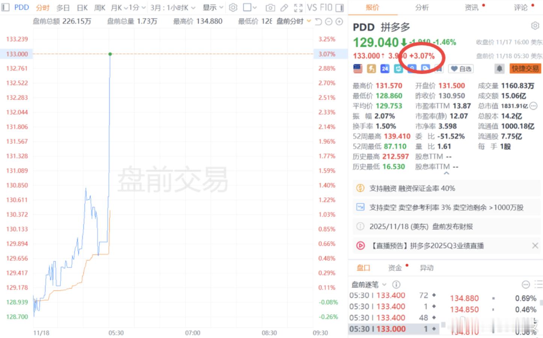Open the 评论 tab
The image size is (543, 338).
click(521, 7)
